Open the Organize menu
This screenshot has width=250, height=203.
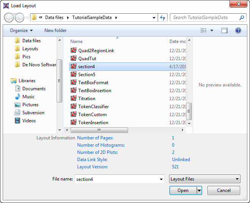pyautogui.click(x=21, y=30)
